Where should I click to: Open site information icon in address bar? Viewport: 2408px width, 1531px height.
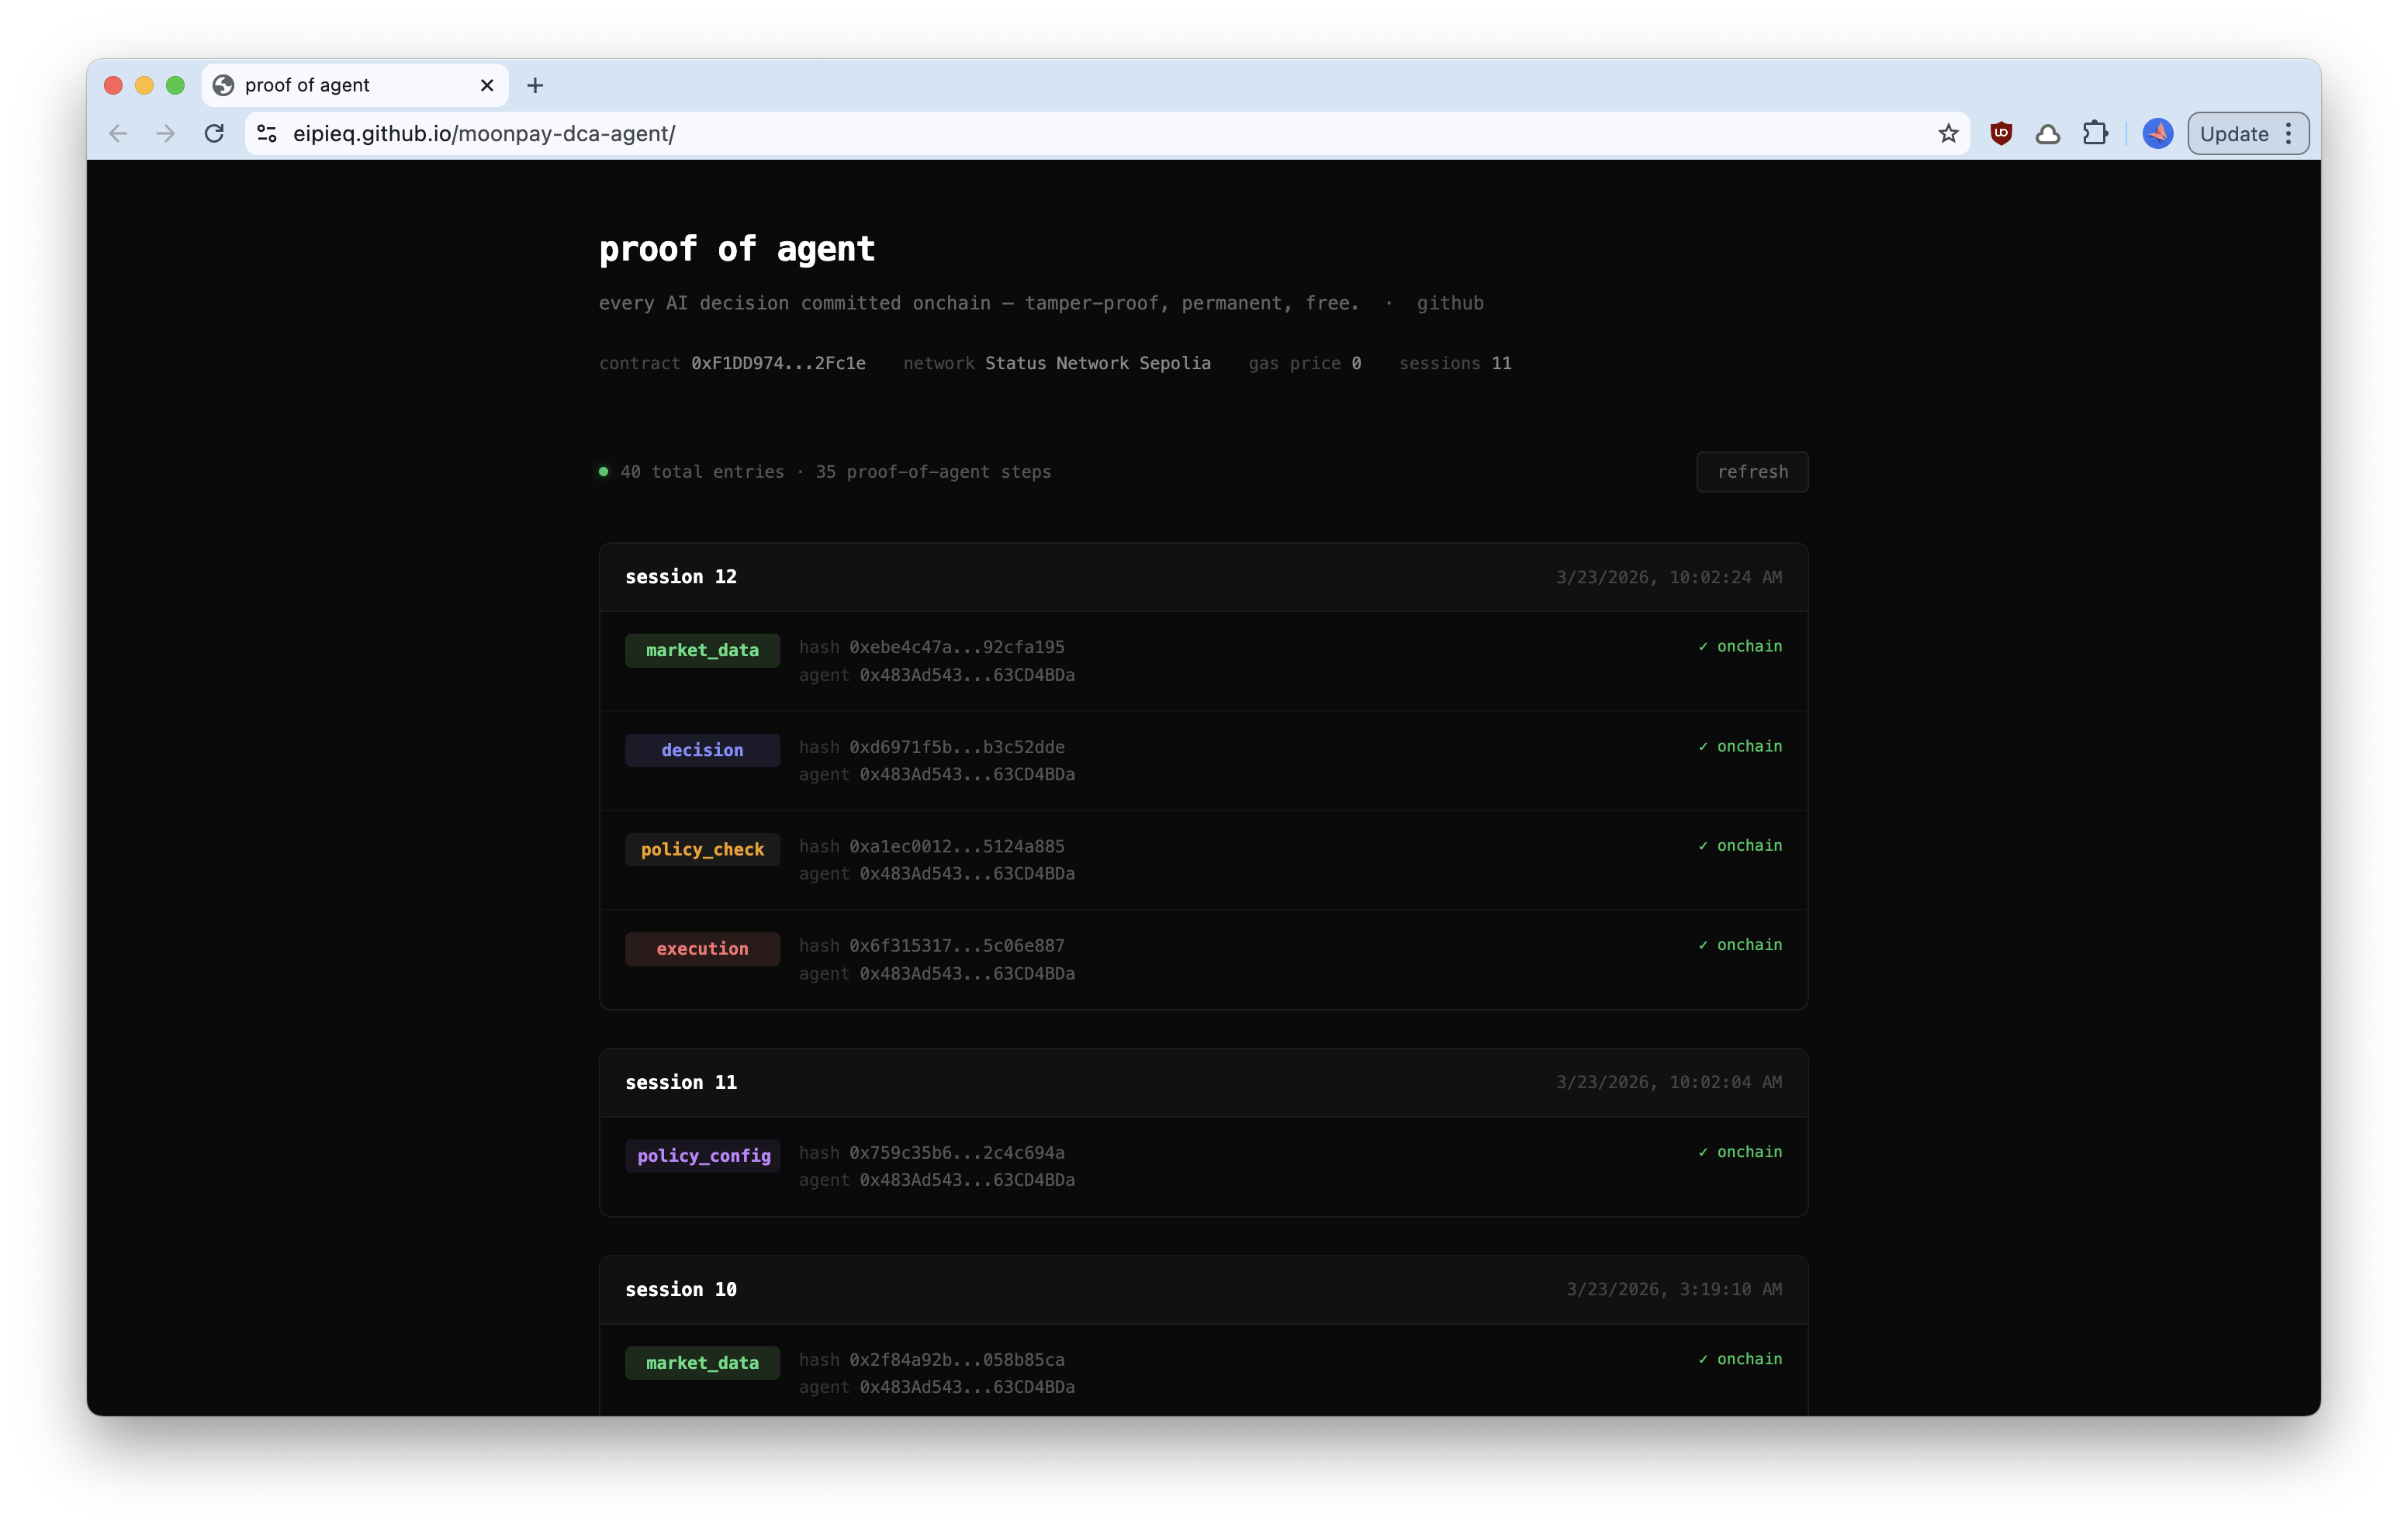click(267, 134)
